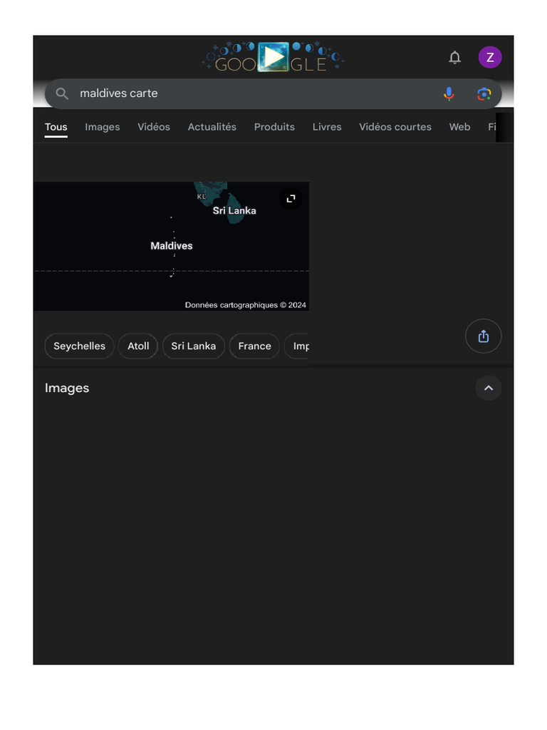Select the Sri Lanka suggestion chip
This screenshot has height=730, width=547.
tap(194, 346)
